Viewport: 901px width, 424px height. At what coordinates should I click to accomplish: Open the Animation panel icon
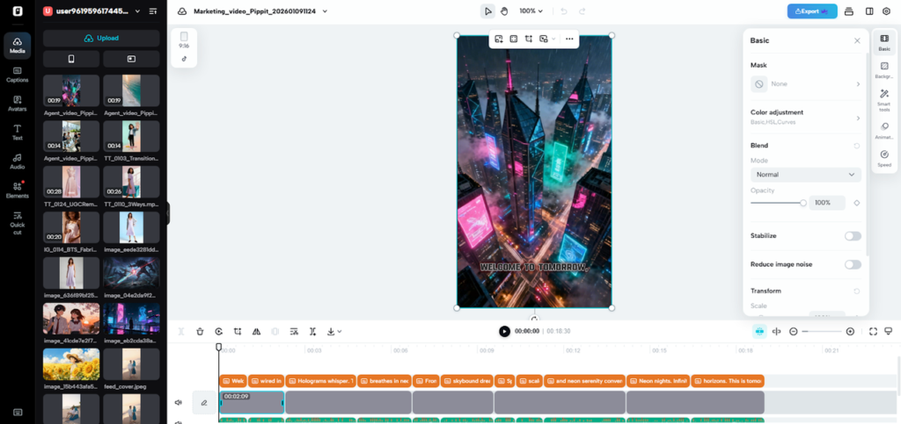[x=883, y=129]
